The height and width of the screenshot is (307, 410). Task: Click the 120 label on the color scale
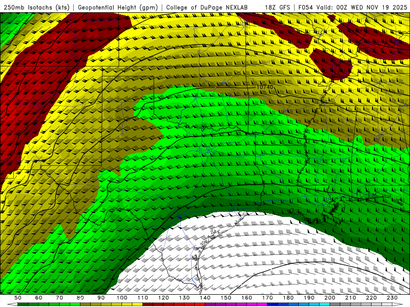tap(163, 298)
